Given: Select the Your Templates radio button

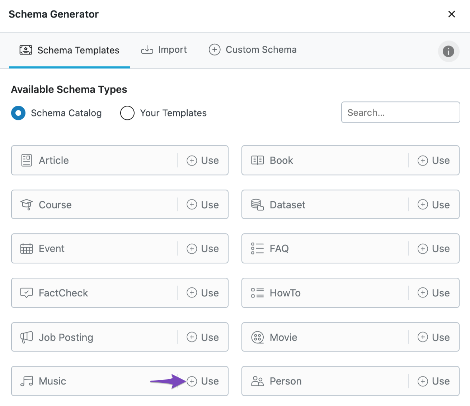Looking at the screenshot, I should (x=127, y=113).
